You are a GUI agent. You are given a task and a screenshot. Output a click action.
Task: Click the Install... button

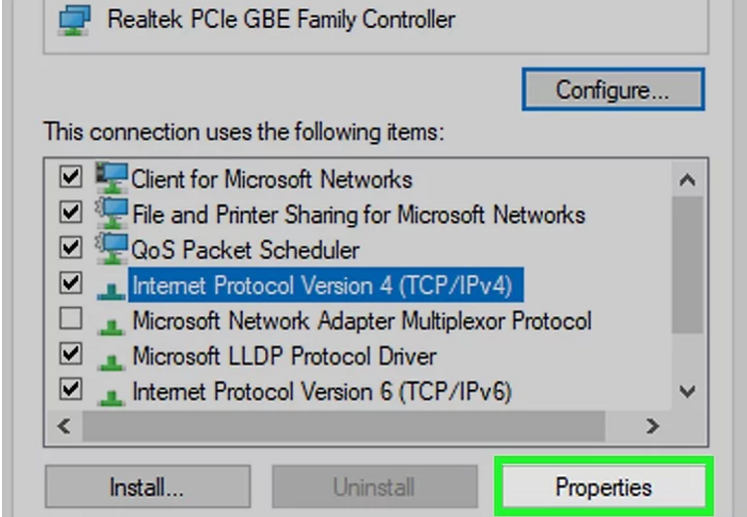pyautogui.click(x=147, y=487)
